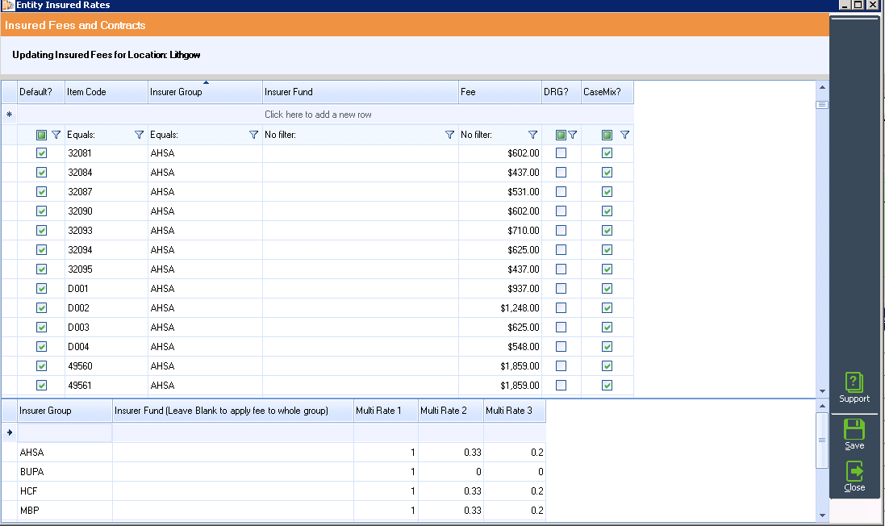Uncheck CaseMix? for item 49560
885x526 pixels.
[607, 365]
